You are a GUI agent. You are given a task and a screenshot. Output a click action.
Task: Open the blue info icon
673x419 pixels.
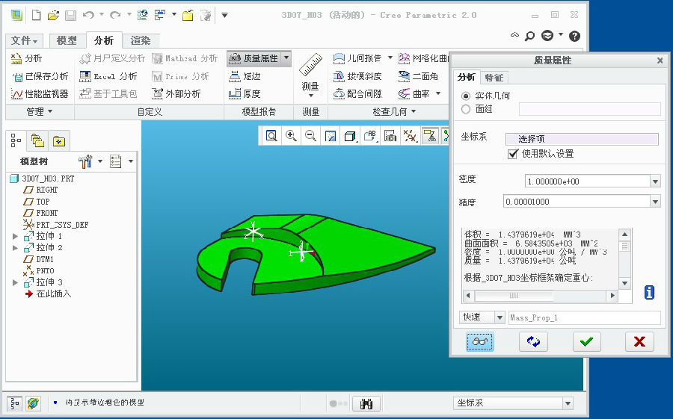coord(649,292)
